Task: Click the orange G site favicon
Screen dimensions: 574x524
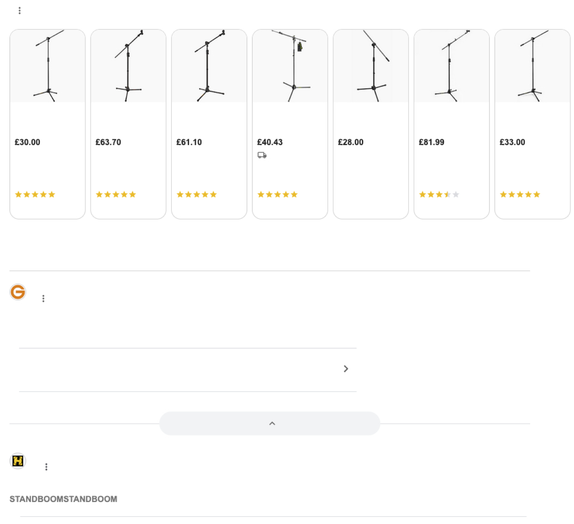Action: point(18,292)
